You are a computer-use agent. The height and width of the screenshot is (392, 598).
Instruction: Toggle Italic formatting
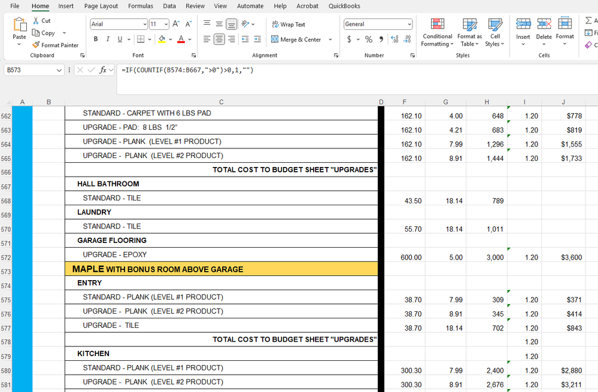(x=108, y=39)
